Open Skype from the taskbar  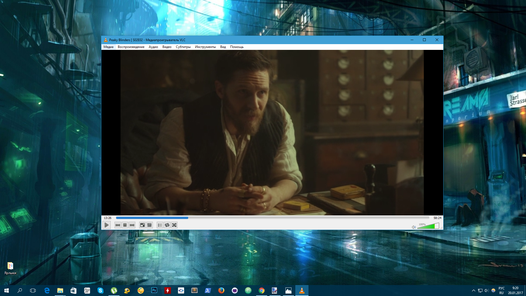[101, 291]
